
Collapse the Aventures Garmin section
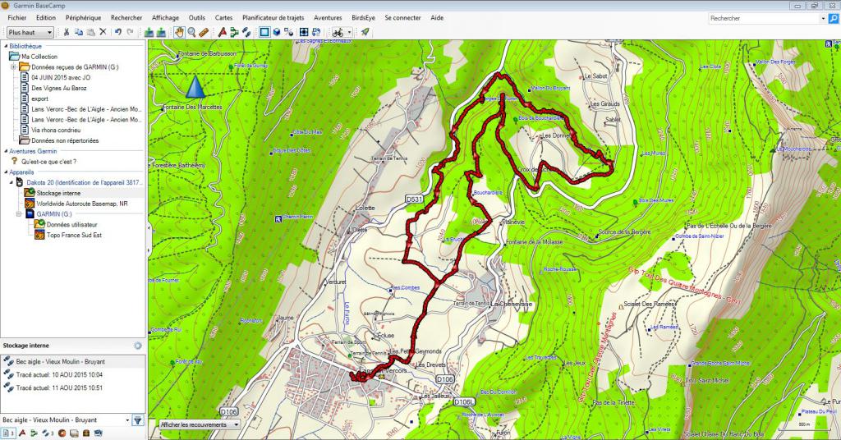click(6, 151)
